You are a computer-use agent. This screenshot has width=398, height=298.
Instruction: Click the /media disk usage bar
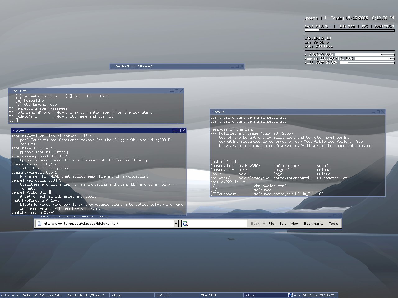pos(374,58)
